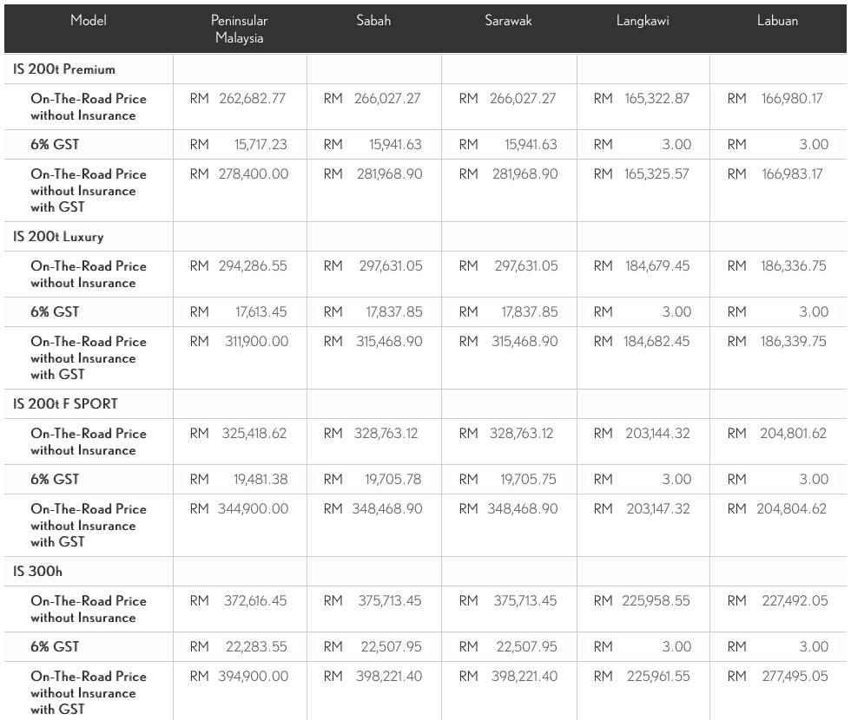Image resolution: width=851 pixels, height=720 pixels.
Task: Click Labuan price 204,804.62
Action: pos(792,509)
